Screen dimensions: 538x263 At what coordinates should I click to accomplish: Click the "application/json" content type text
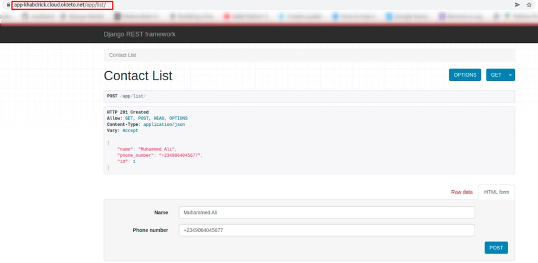tap(164, 124)
